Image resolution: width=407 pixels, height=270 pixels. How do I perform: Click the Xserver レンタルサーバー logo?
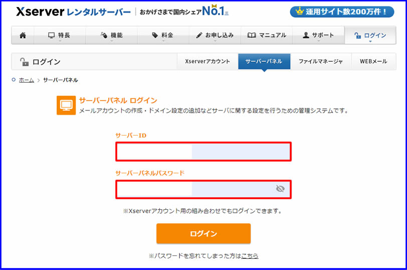(x=73, y=12)
